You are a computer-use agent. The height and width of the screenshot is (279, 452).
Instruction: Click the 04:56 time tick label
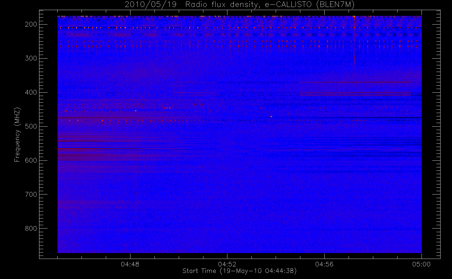click(324, 264)
